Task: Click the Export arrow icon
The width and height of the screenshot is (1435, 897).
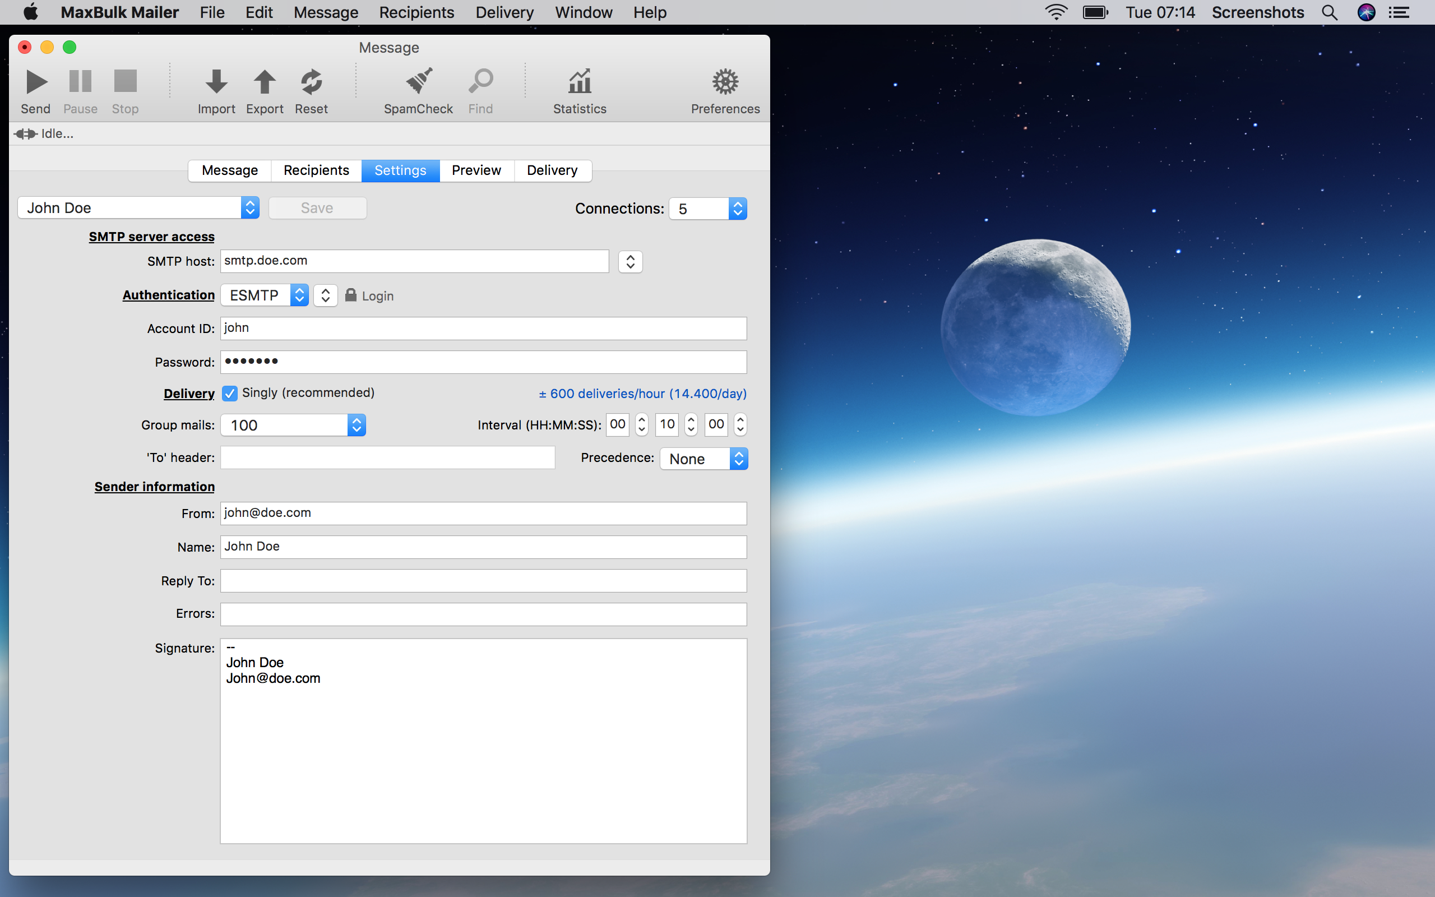Action: tap(265, 82)
